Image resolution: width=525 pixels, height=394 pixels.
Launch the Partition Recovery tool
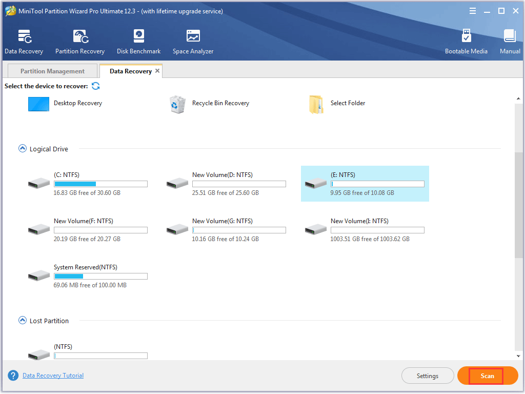pyautogui.click(x=80, y=42)
